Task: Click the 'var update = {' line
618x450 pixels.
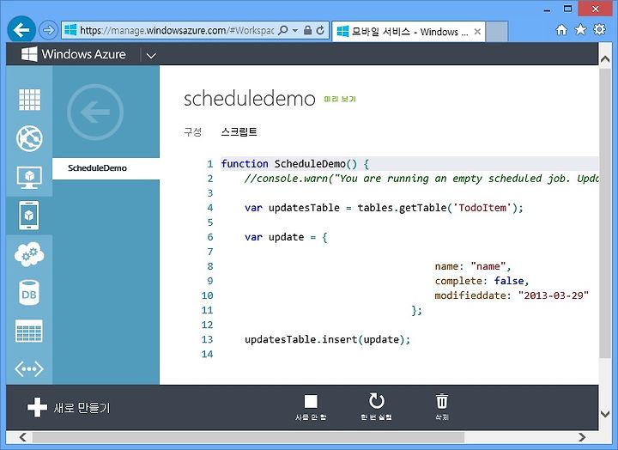Action: click(286, 237)
